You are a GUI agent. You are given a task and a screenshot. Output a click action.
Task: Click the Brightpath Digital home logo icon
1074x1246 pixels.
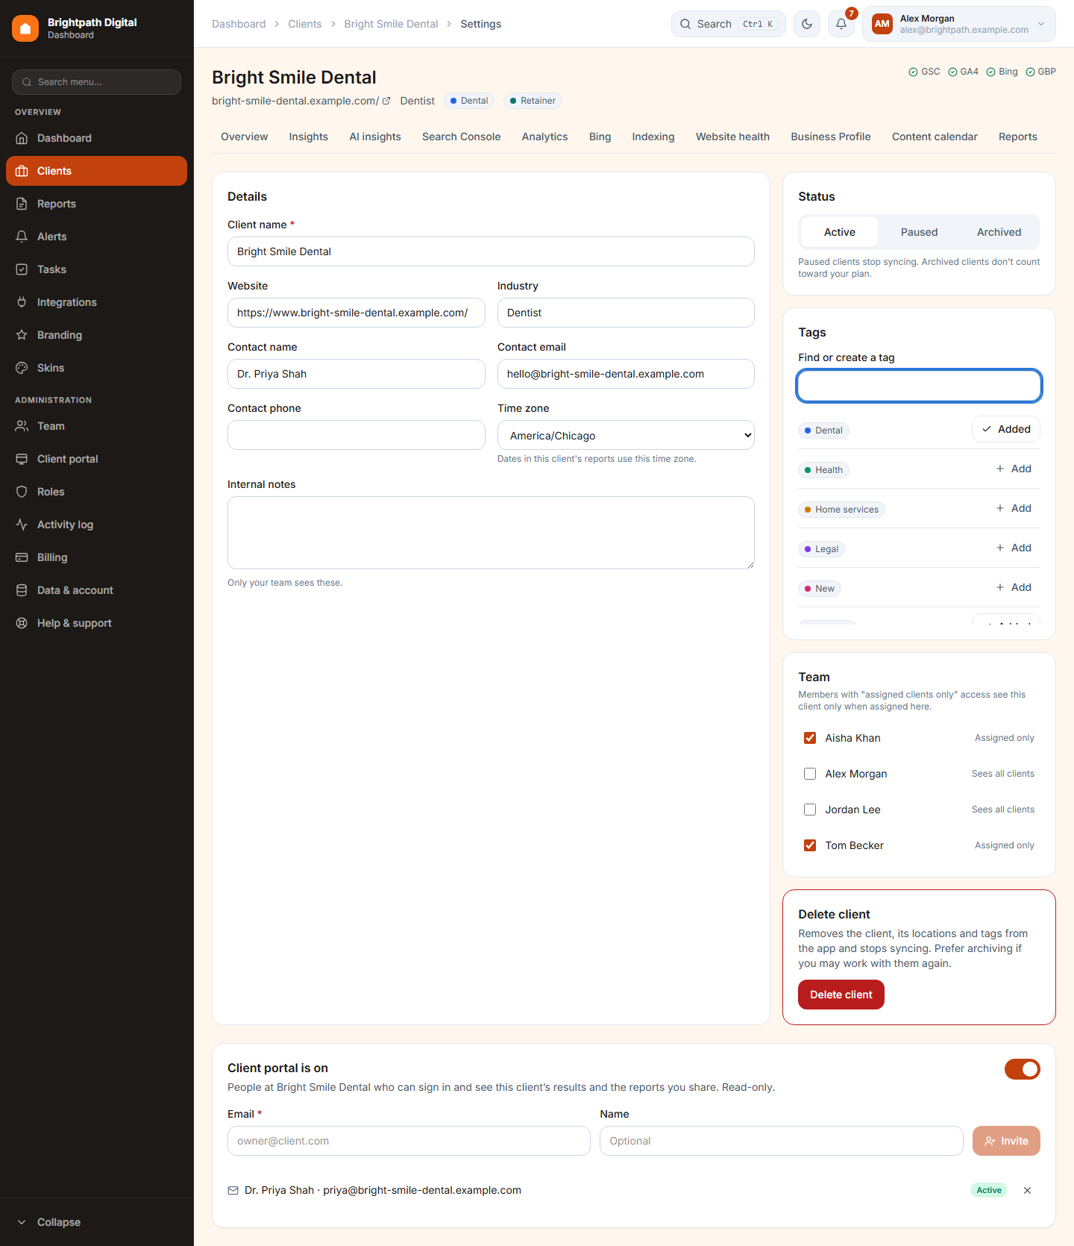coord(25,28)
